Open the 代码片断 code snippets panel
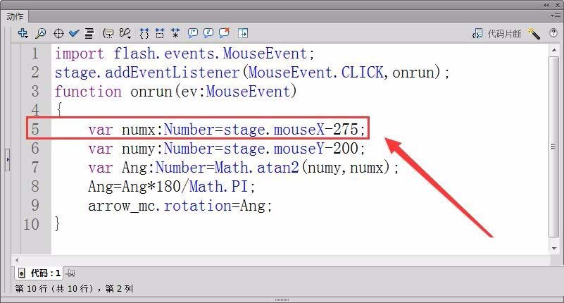The image size is (564, 303). 496,34
